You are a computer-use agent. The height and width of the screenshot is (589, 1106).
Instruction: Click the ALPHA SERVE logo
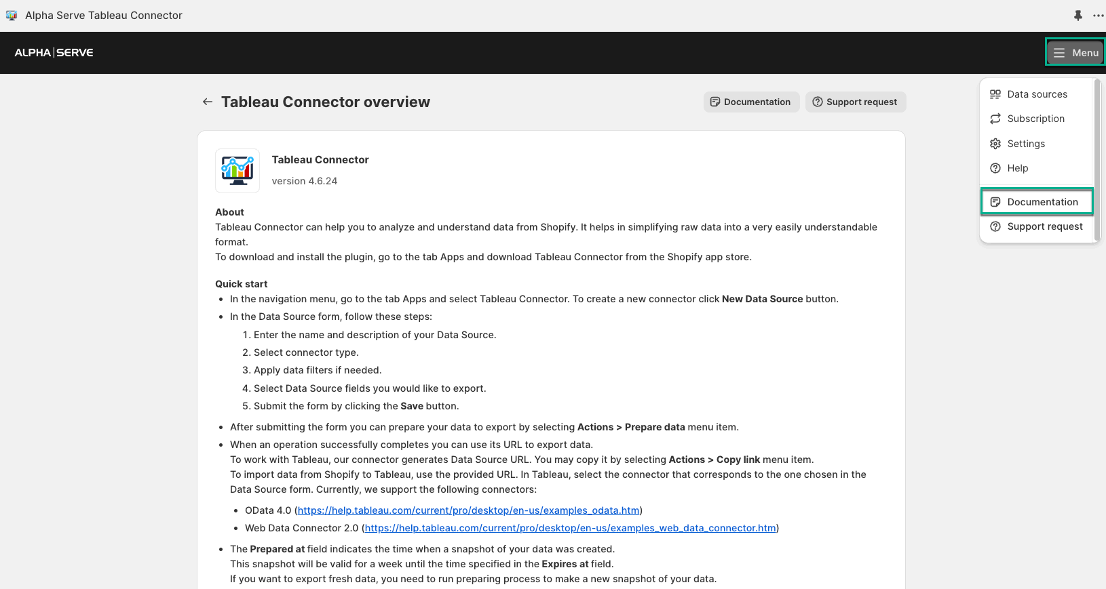coord(54,53)
